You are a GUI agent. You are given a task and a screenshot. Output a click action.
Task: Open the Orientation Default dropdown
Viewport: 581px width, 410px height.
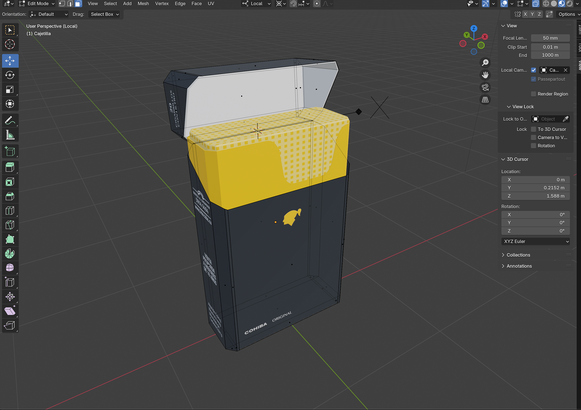[49, 14]
